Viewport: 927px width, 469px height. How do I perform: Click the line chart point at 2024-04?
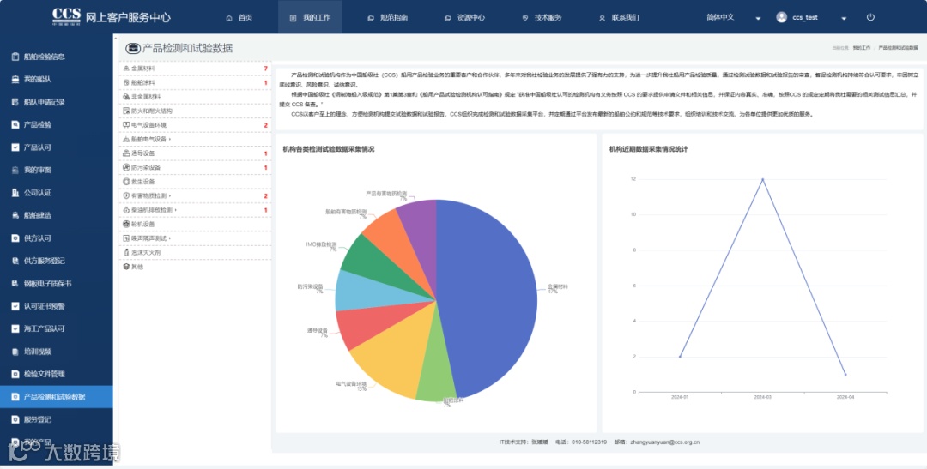pyautogui.click(x=845, y=374)
